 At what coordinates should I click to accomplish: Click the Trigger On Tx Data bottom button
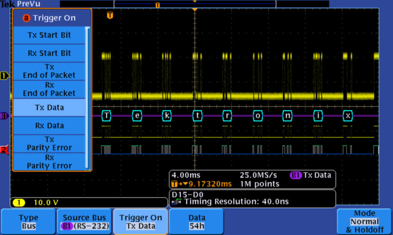tap(140, 222)
